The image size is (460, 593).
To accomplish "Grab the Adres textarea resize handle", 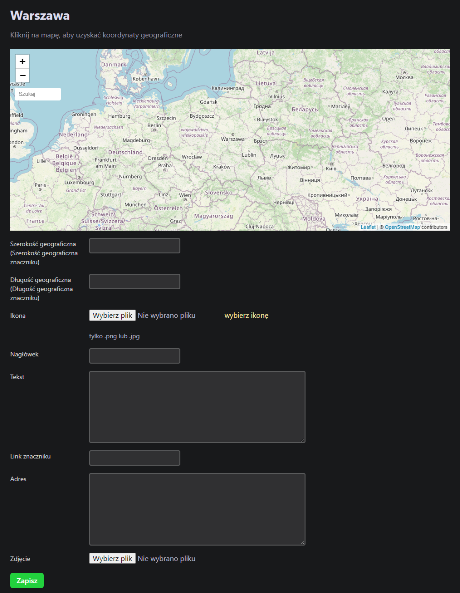I will pos(302,542).
